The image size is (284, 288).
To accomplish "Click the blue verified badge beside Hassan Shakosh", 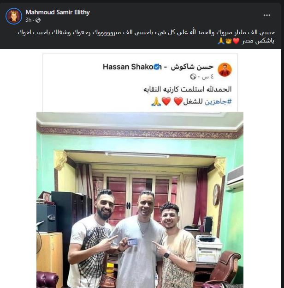I will tap(156, 67).
